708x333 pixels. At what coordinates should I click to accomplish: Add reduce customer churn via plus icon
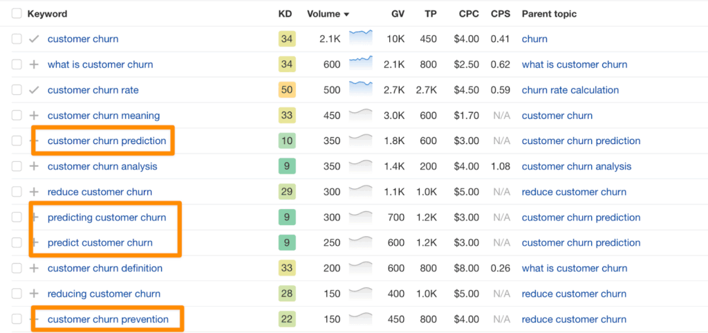(x=34, y=192)
